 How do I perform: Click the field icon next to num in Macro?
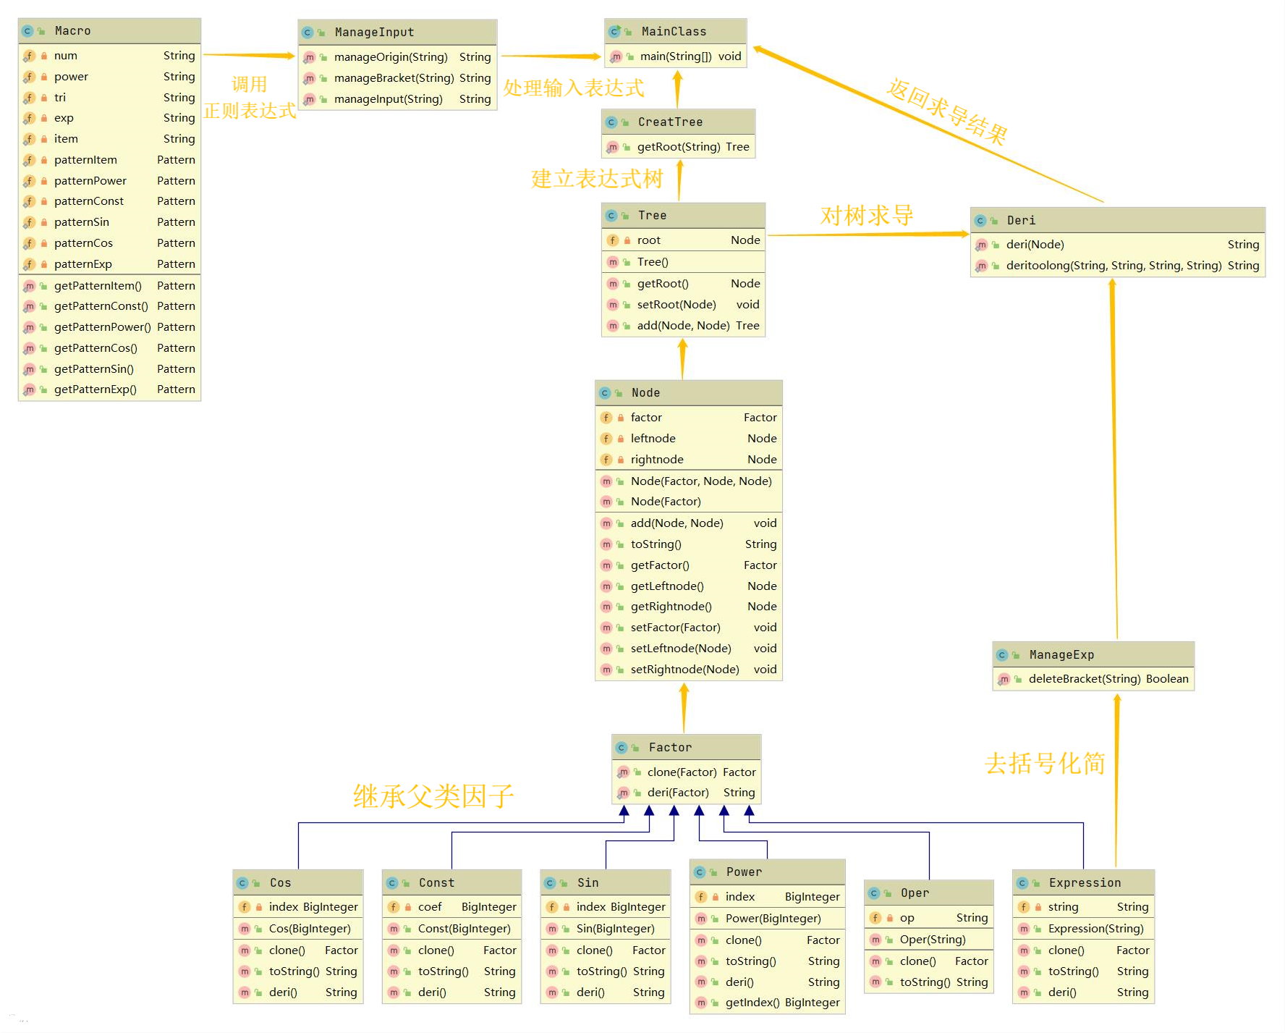pos(29,55)
